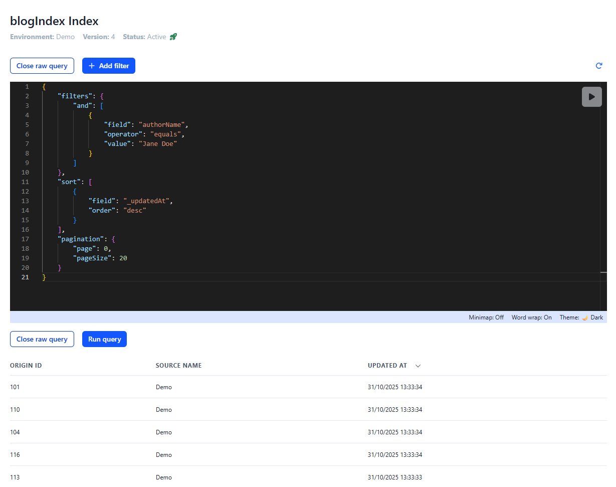The image size is (616, 487).
Task: Select the Source Name column header
Action: (x=178, y=366)
